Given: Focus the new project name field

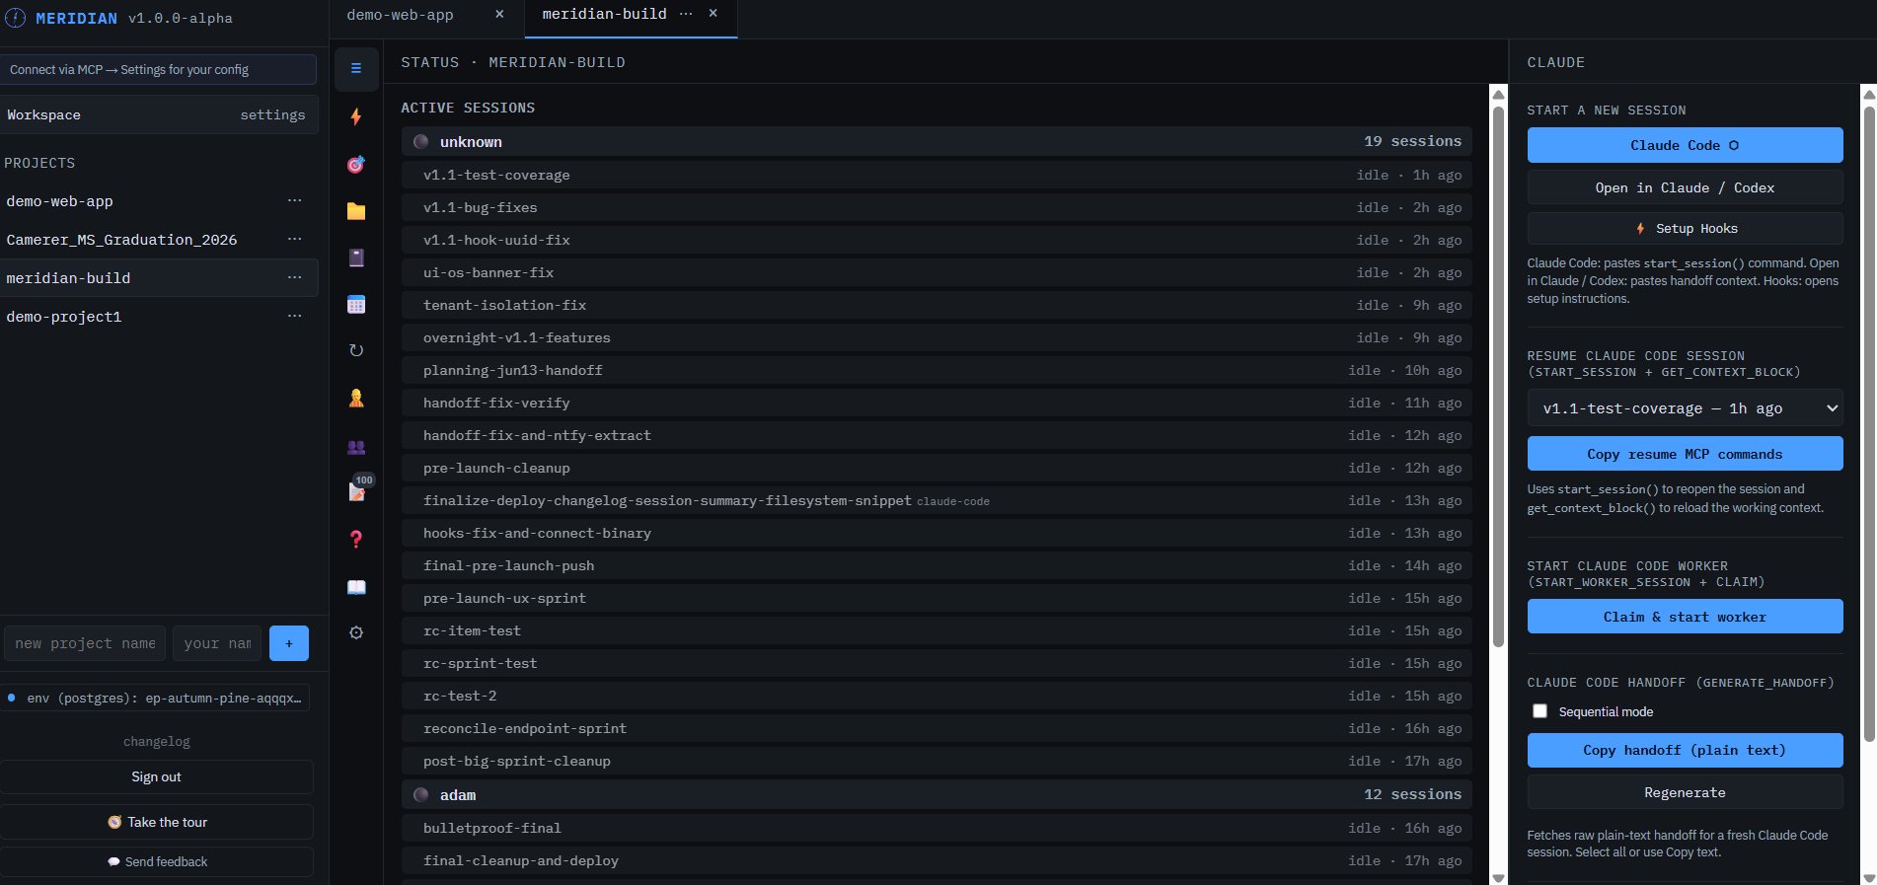Looking at the screenshot, I should coord(85,643).
